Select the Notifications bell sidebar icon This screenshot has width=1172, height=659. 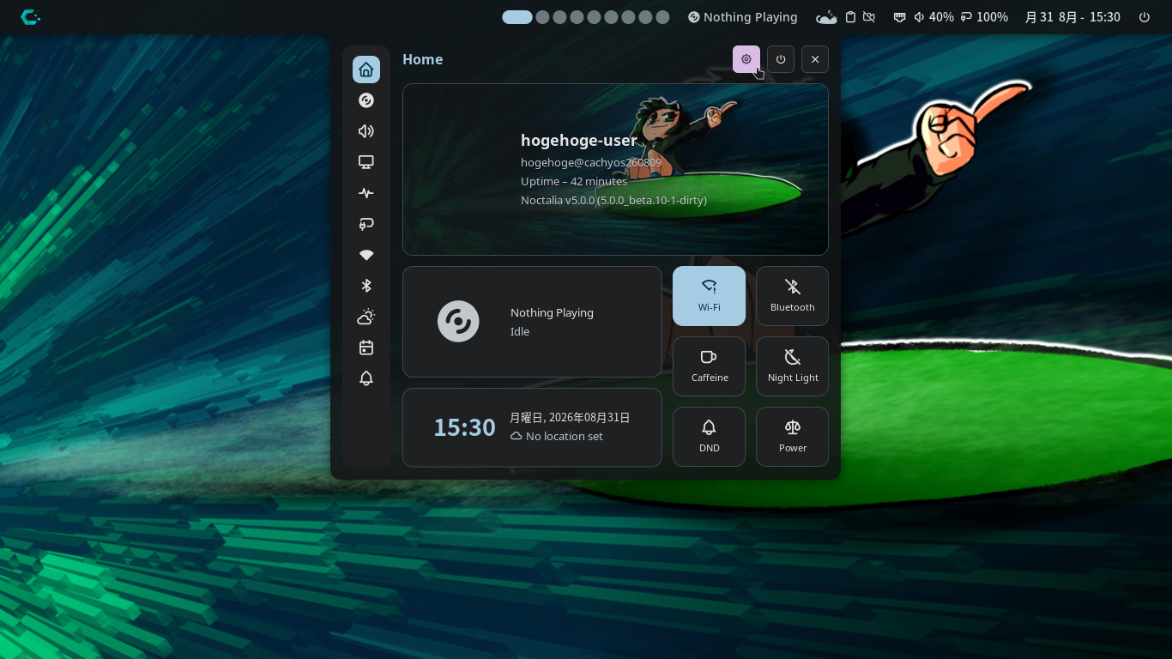pyautogui.click(x=366, y=378)
